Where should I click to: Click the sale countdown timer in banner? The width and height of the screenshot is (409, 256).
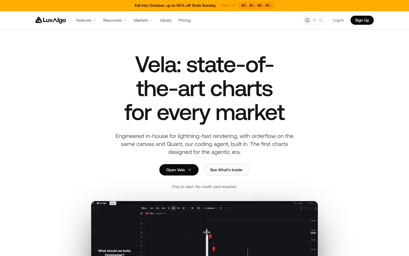256,5
